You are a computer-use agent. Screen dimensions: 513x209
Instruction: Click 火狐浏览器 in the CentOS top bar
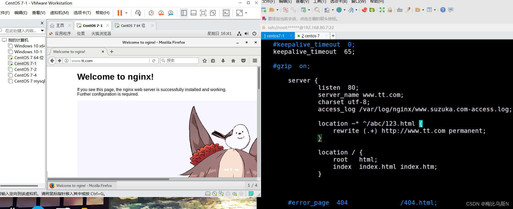coord(101,34)
